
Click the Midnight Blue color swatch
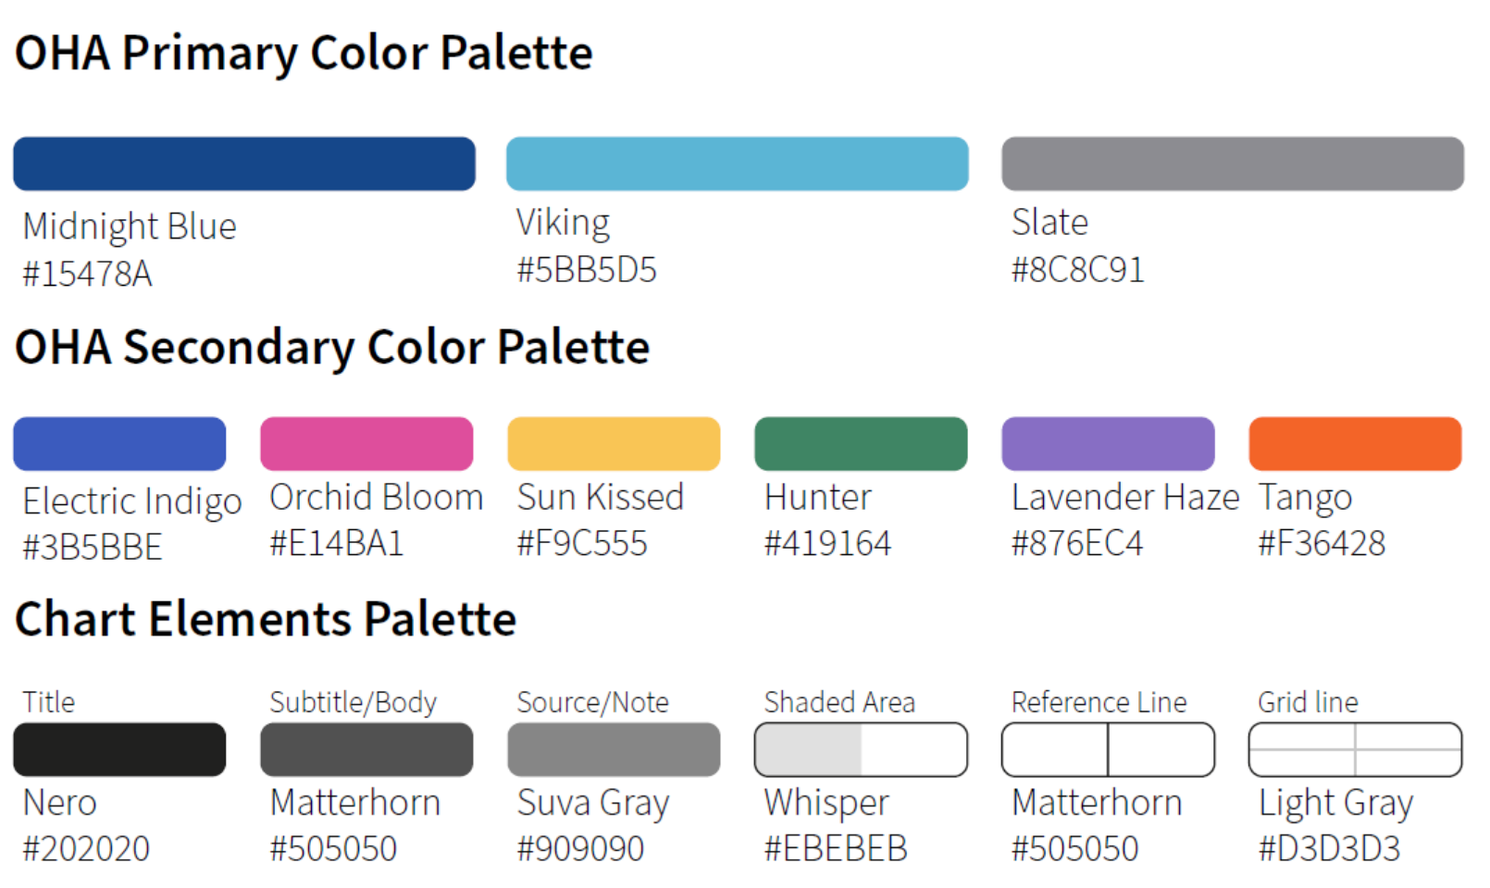[244, 164]
